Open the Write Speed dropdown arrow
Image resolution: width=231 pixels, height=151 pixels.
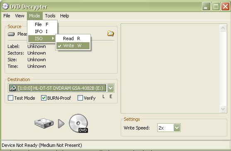click(x=177, y=128)
